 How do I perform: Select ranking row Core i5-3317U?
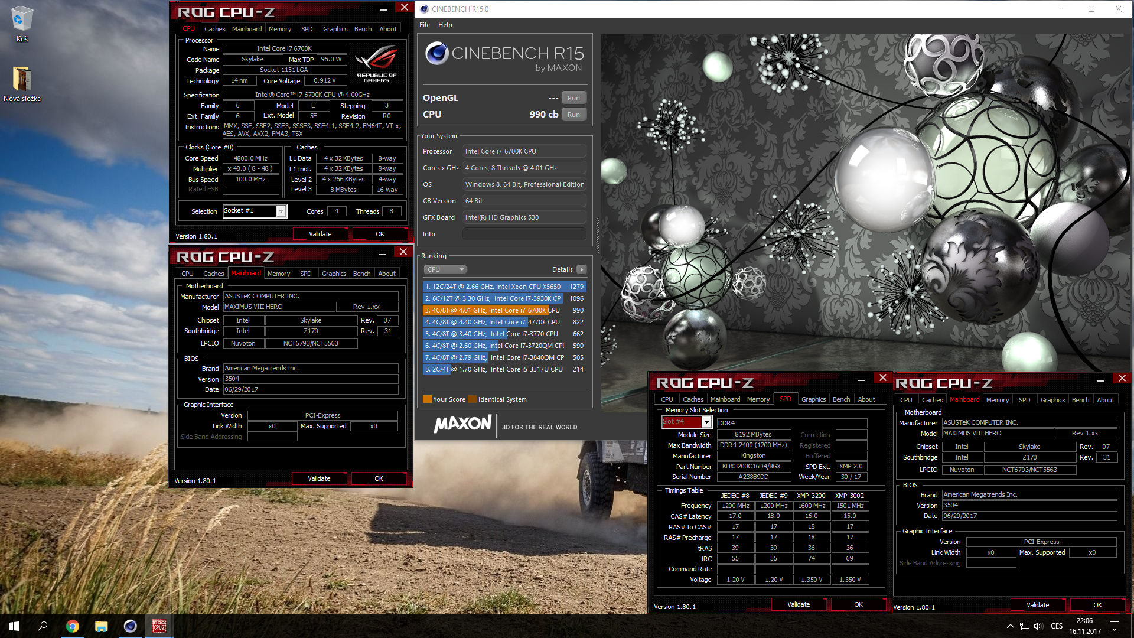coord(504,369)
